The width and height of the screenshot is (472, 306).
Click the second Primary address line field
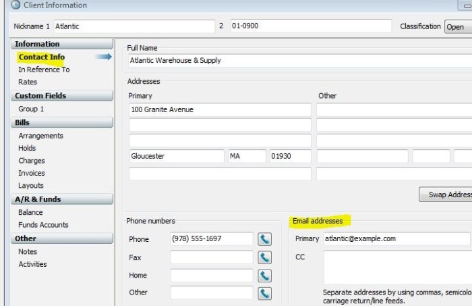coord(220,125)
